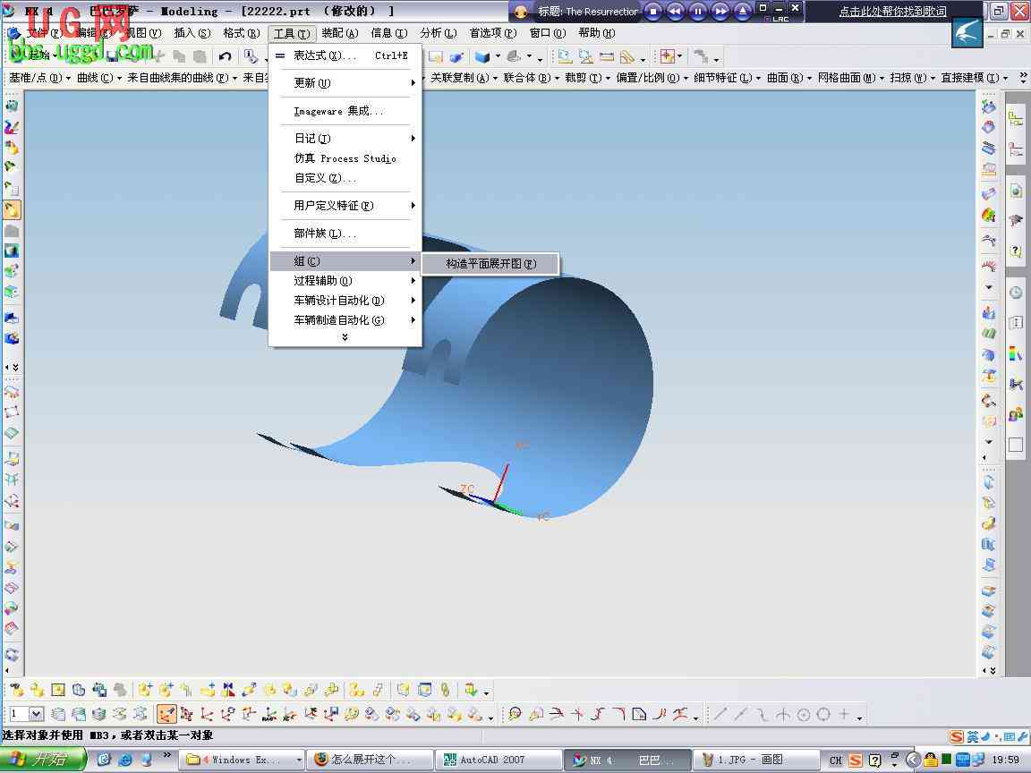This screenshot has width=1031, height=773.
Task: Open the 帮助 (H) menu
Action: pyautogui.click(x=596, y=33)
